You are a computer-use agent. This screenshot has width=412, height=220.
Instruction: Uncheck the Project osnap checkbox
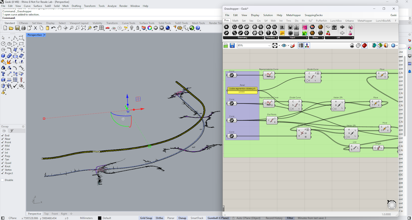[3, 173]
